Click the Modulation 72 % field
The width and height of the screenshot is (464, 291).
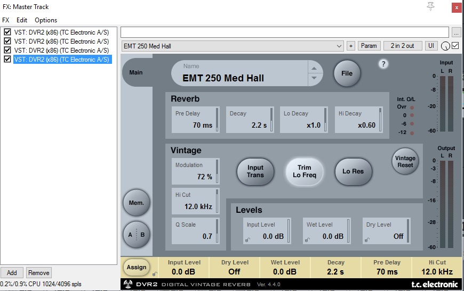coord(196,171)
